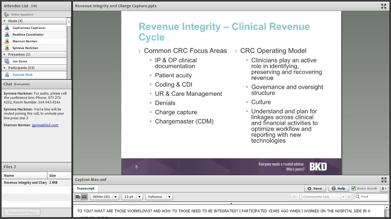Click the Attendee List (58) pod title
This screenshot has width=391, height=219.
pos(20,6)
